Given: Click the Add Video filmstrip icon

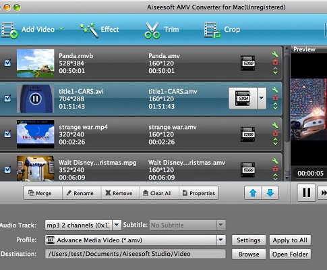Looking at the screenshot, I should tap(9, 30).
